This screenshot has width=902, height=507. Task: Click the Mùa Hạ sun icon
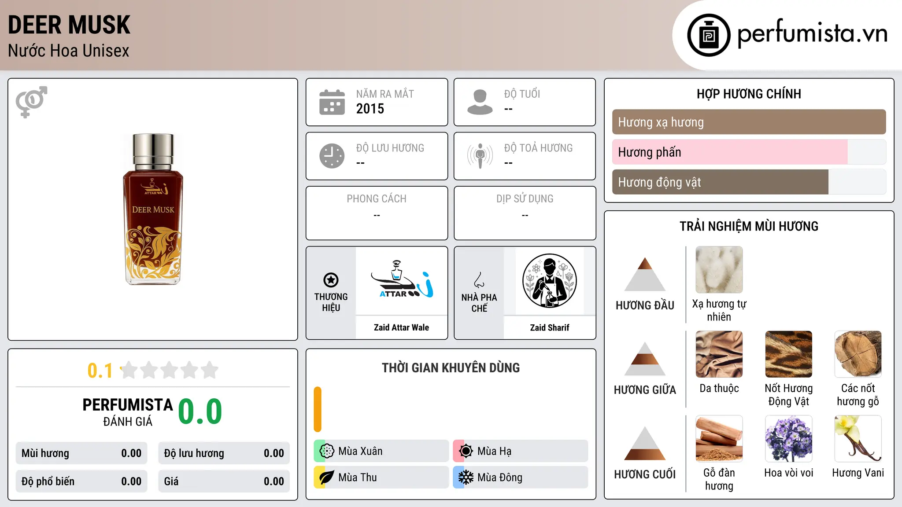click(x=466, y=451)
